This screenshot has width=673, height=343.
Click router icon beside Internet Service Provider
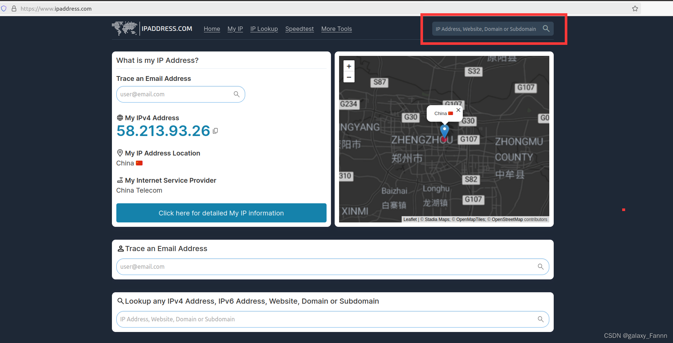[x=120, y=180]
